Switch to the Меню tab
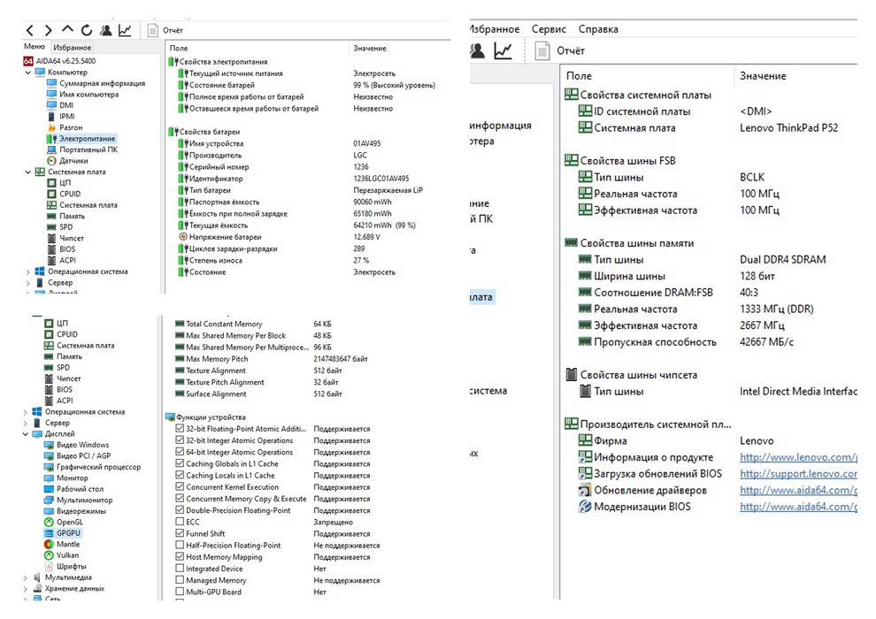This screenshot has height=619, width=876. [35, 47]
